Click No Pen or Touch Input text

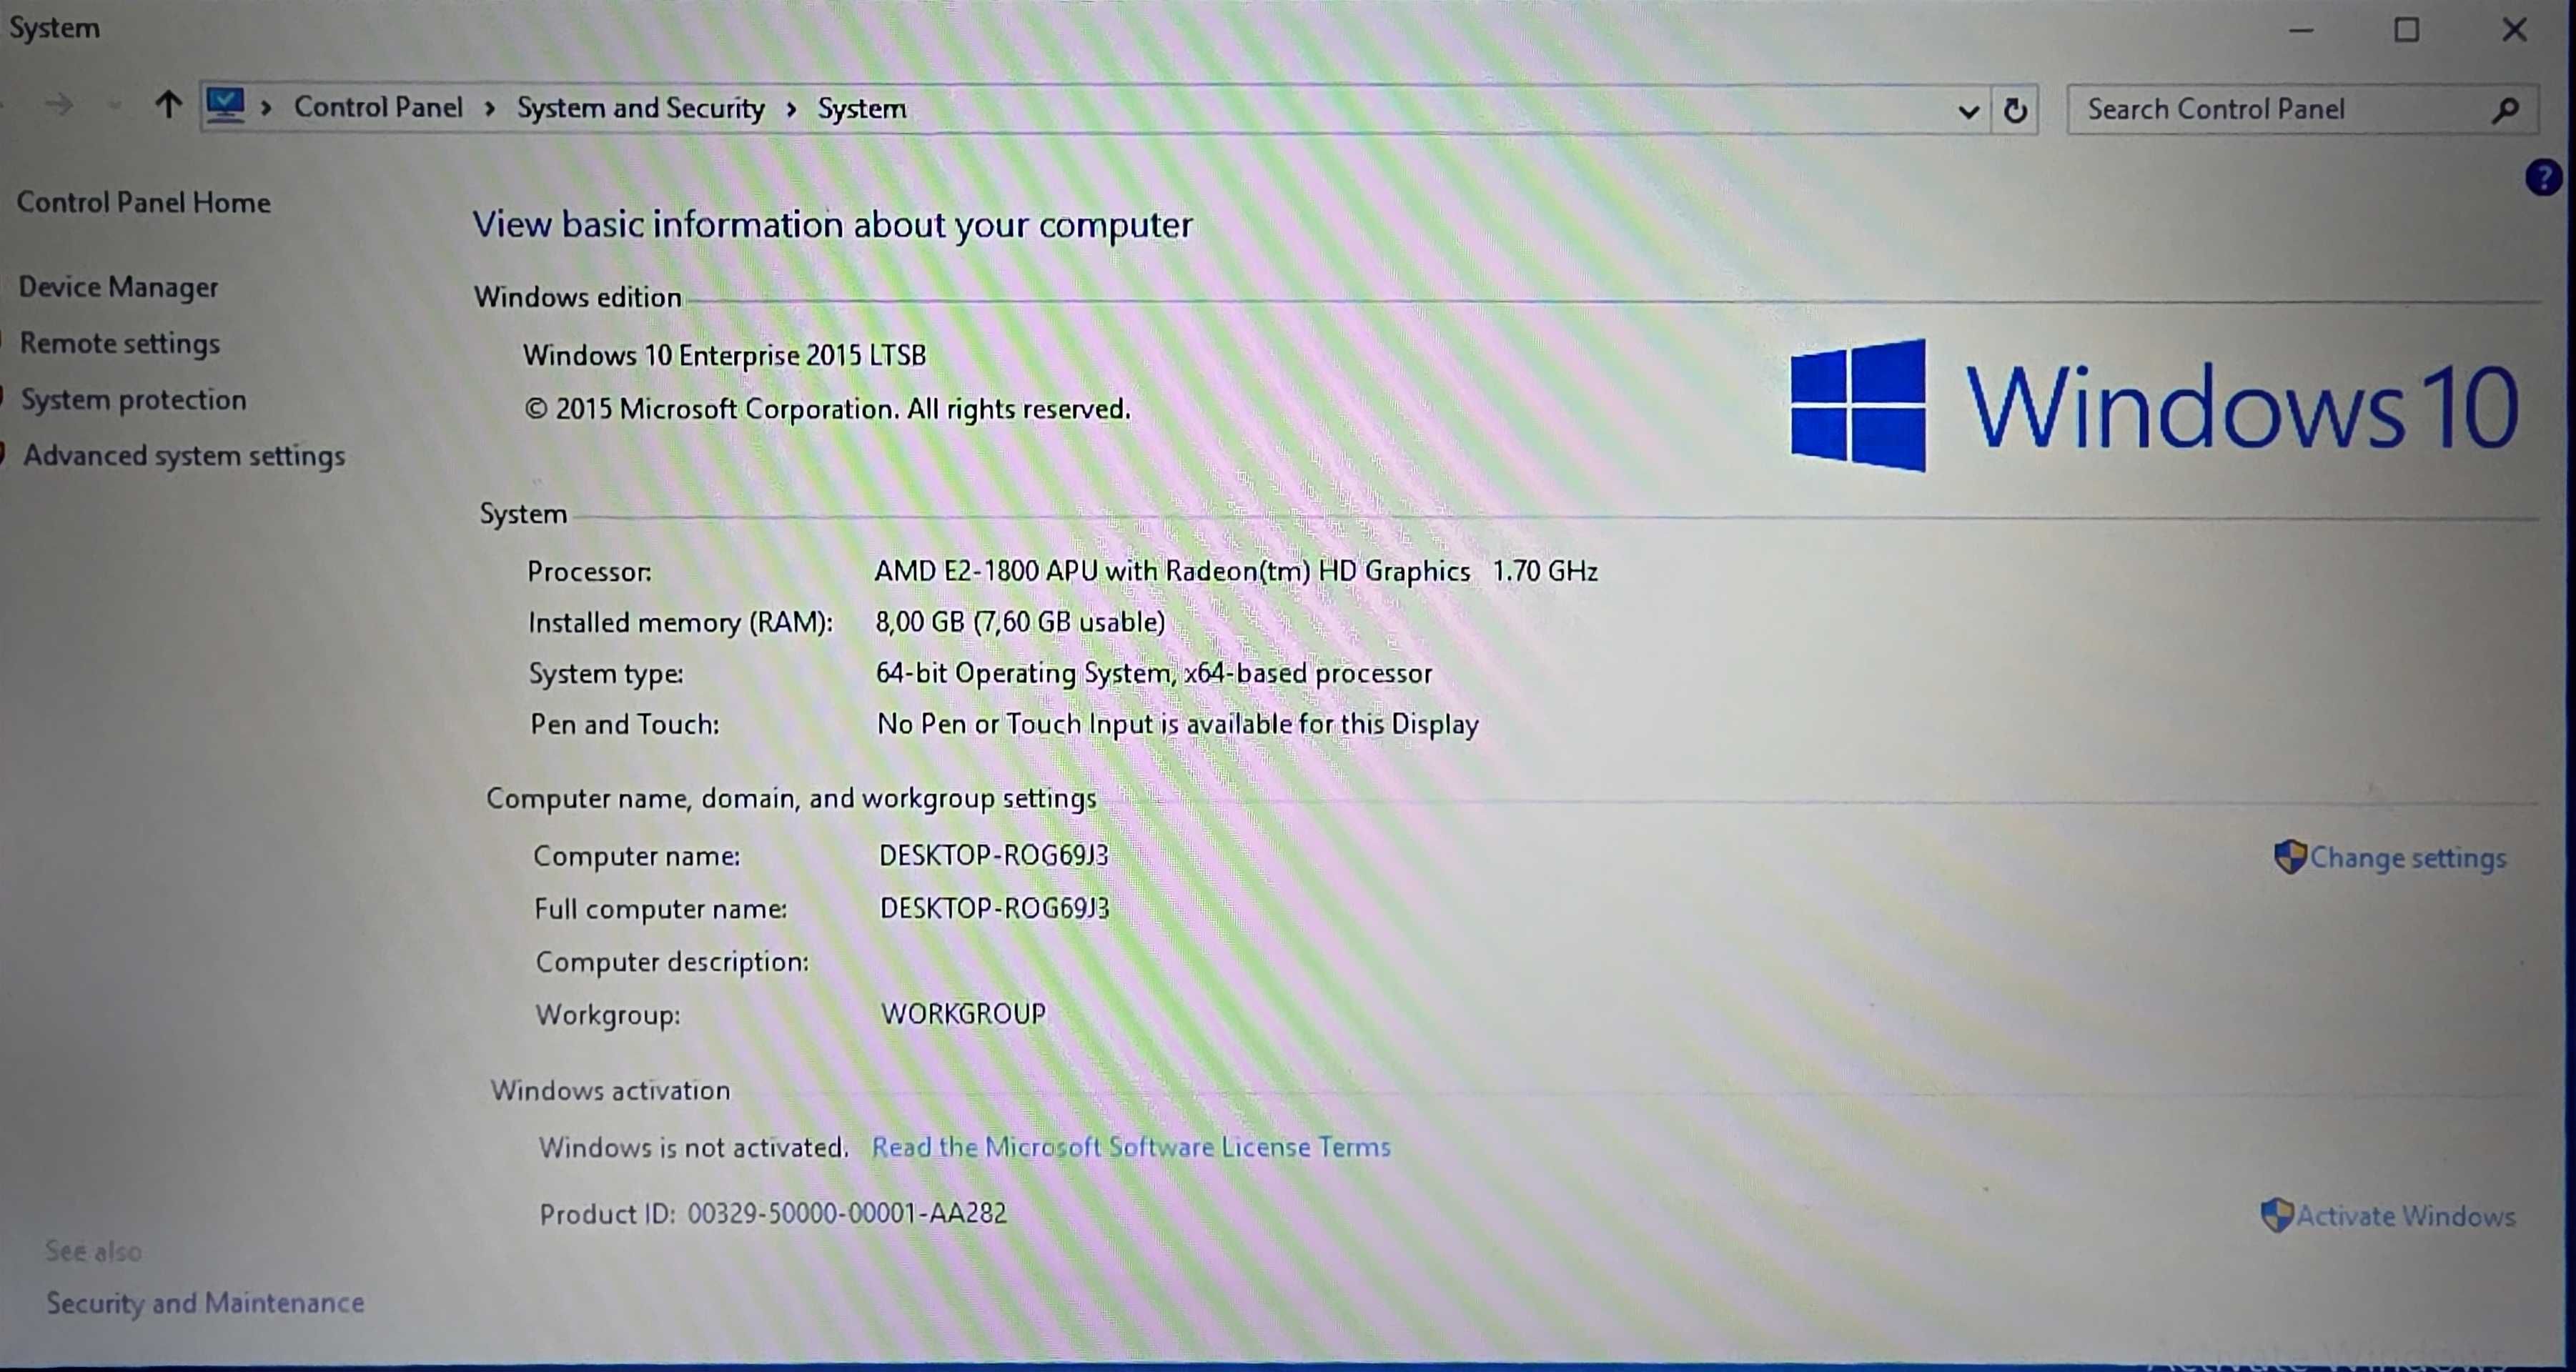1178,724
